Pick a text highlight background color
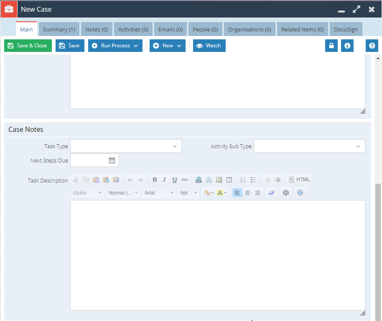Viewport: 382px width, 321px height. point(222,193)
